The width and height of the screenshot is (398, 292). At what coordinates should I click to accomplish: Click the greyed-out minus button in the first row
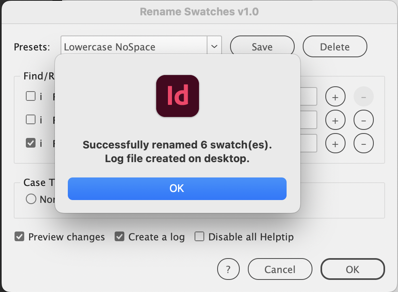tap(363, 97)
